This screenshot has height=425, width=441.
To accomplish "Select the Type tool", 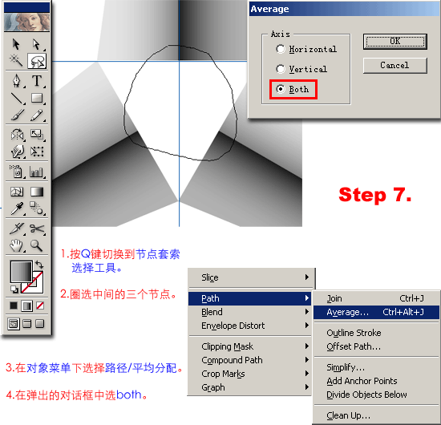I will (37, 81).
